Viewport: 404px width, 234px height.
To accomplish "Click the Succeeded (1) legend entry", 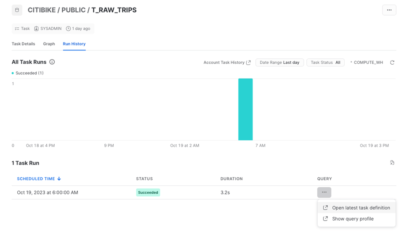I will [28, 73].
